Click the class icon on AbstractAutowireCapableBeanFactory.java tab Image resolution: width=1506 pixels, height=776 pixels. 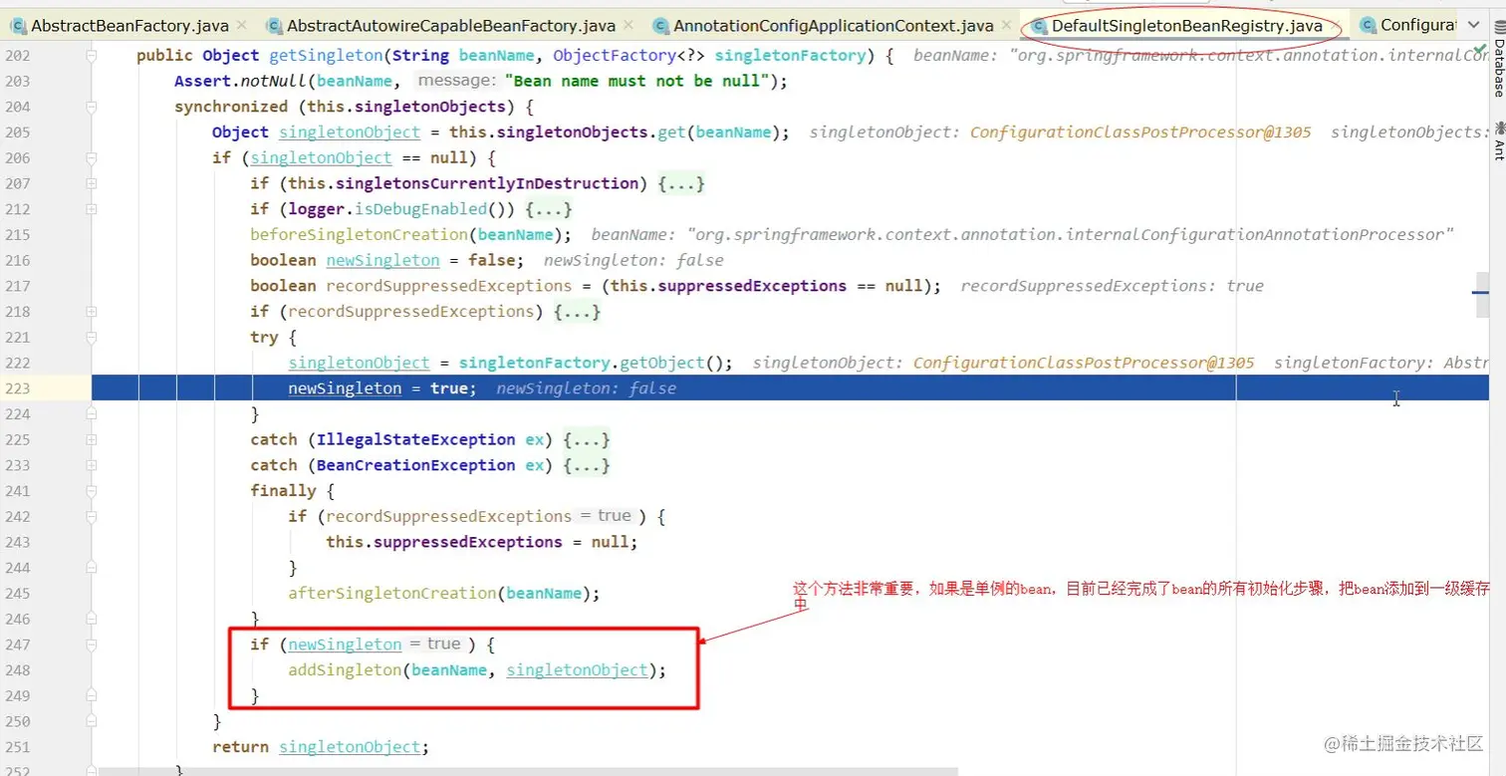point(273,25)
